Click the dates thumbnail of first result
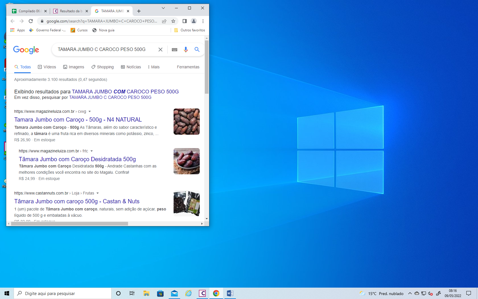Viewport: 478px width, 299px height. [x=187, y=122]
